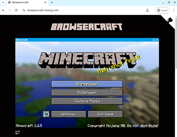Open a new browser tab
The image size is (177, 137).
[52, 2]
